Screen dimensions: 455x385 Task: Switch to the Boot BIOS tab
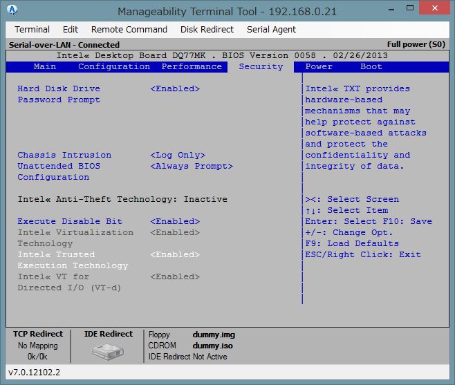coord(371,66)
